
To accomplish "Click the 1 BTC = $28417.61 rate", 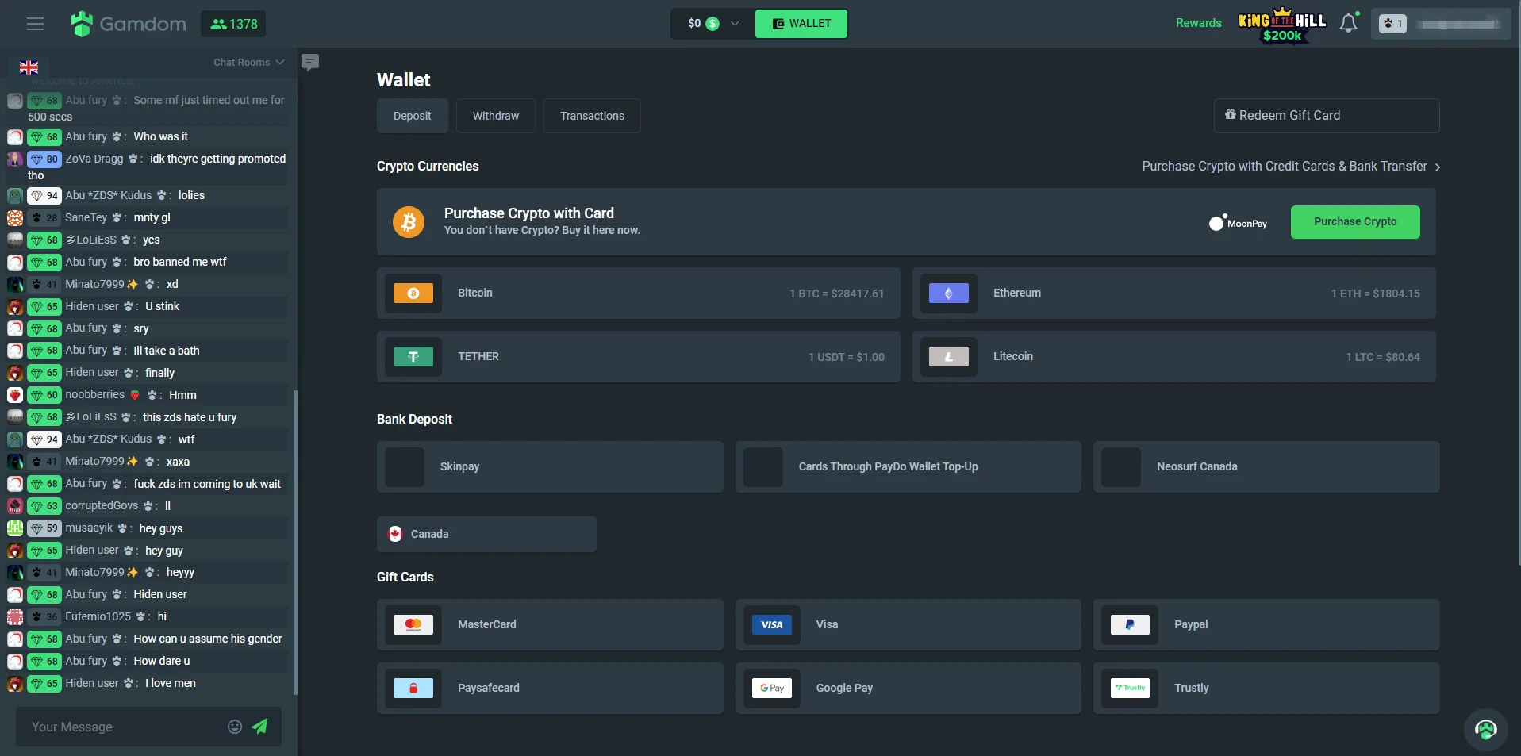I will [836, 294].
